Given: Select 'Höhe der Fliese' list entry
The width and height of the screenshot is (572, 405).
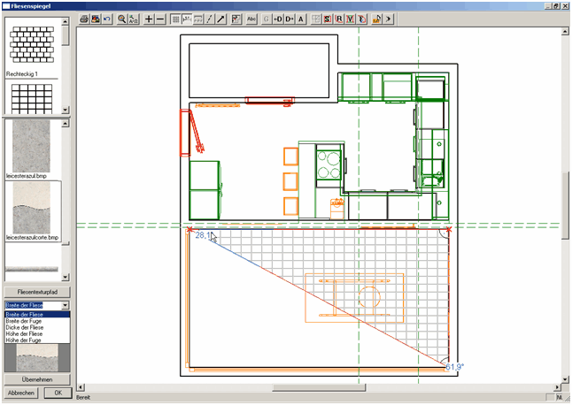Looking at the screenshot, I should pyautogui.click(x=25, y=333).
